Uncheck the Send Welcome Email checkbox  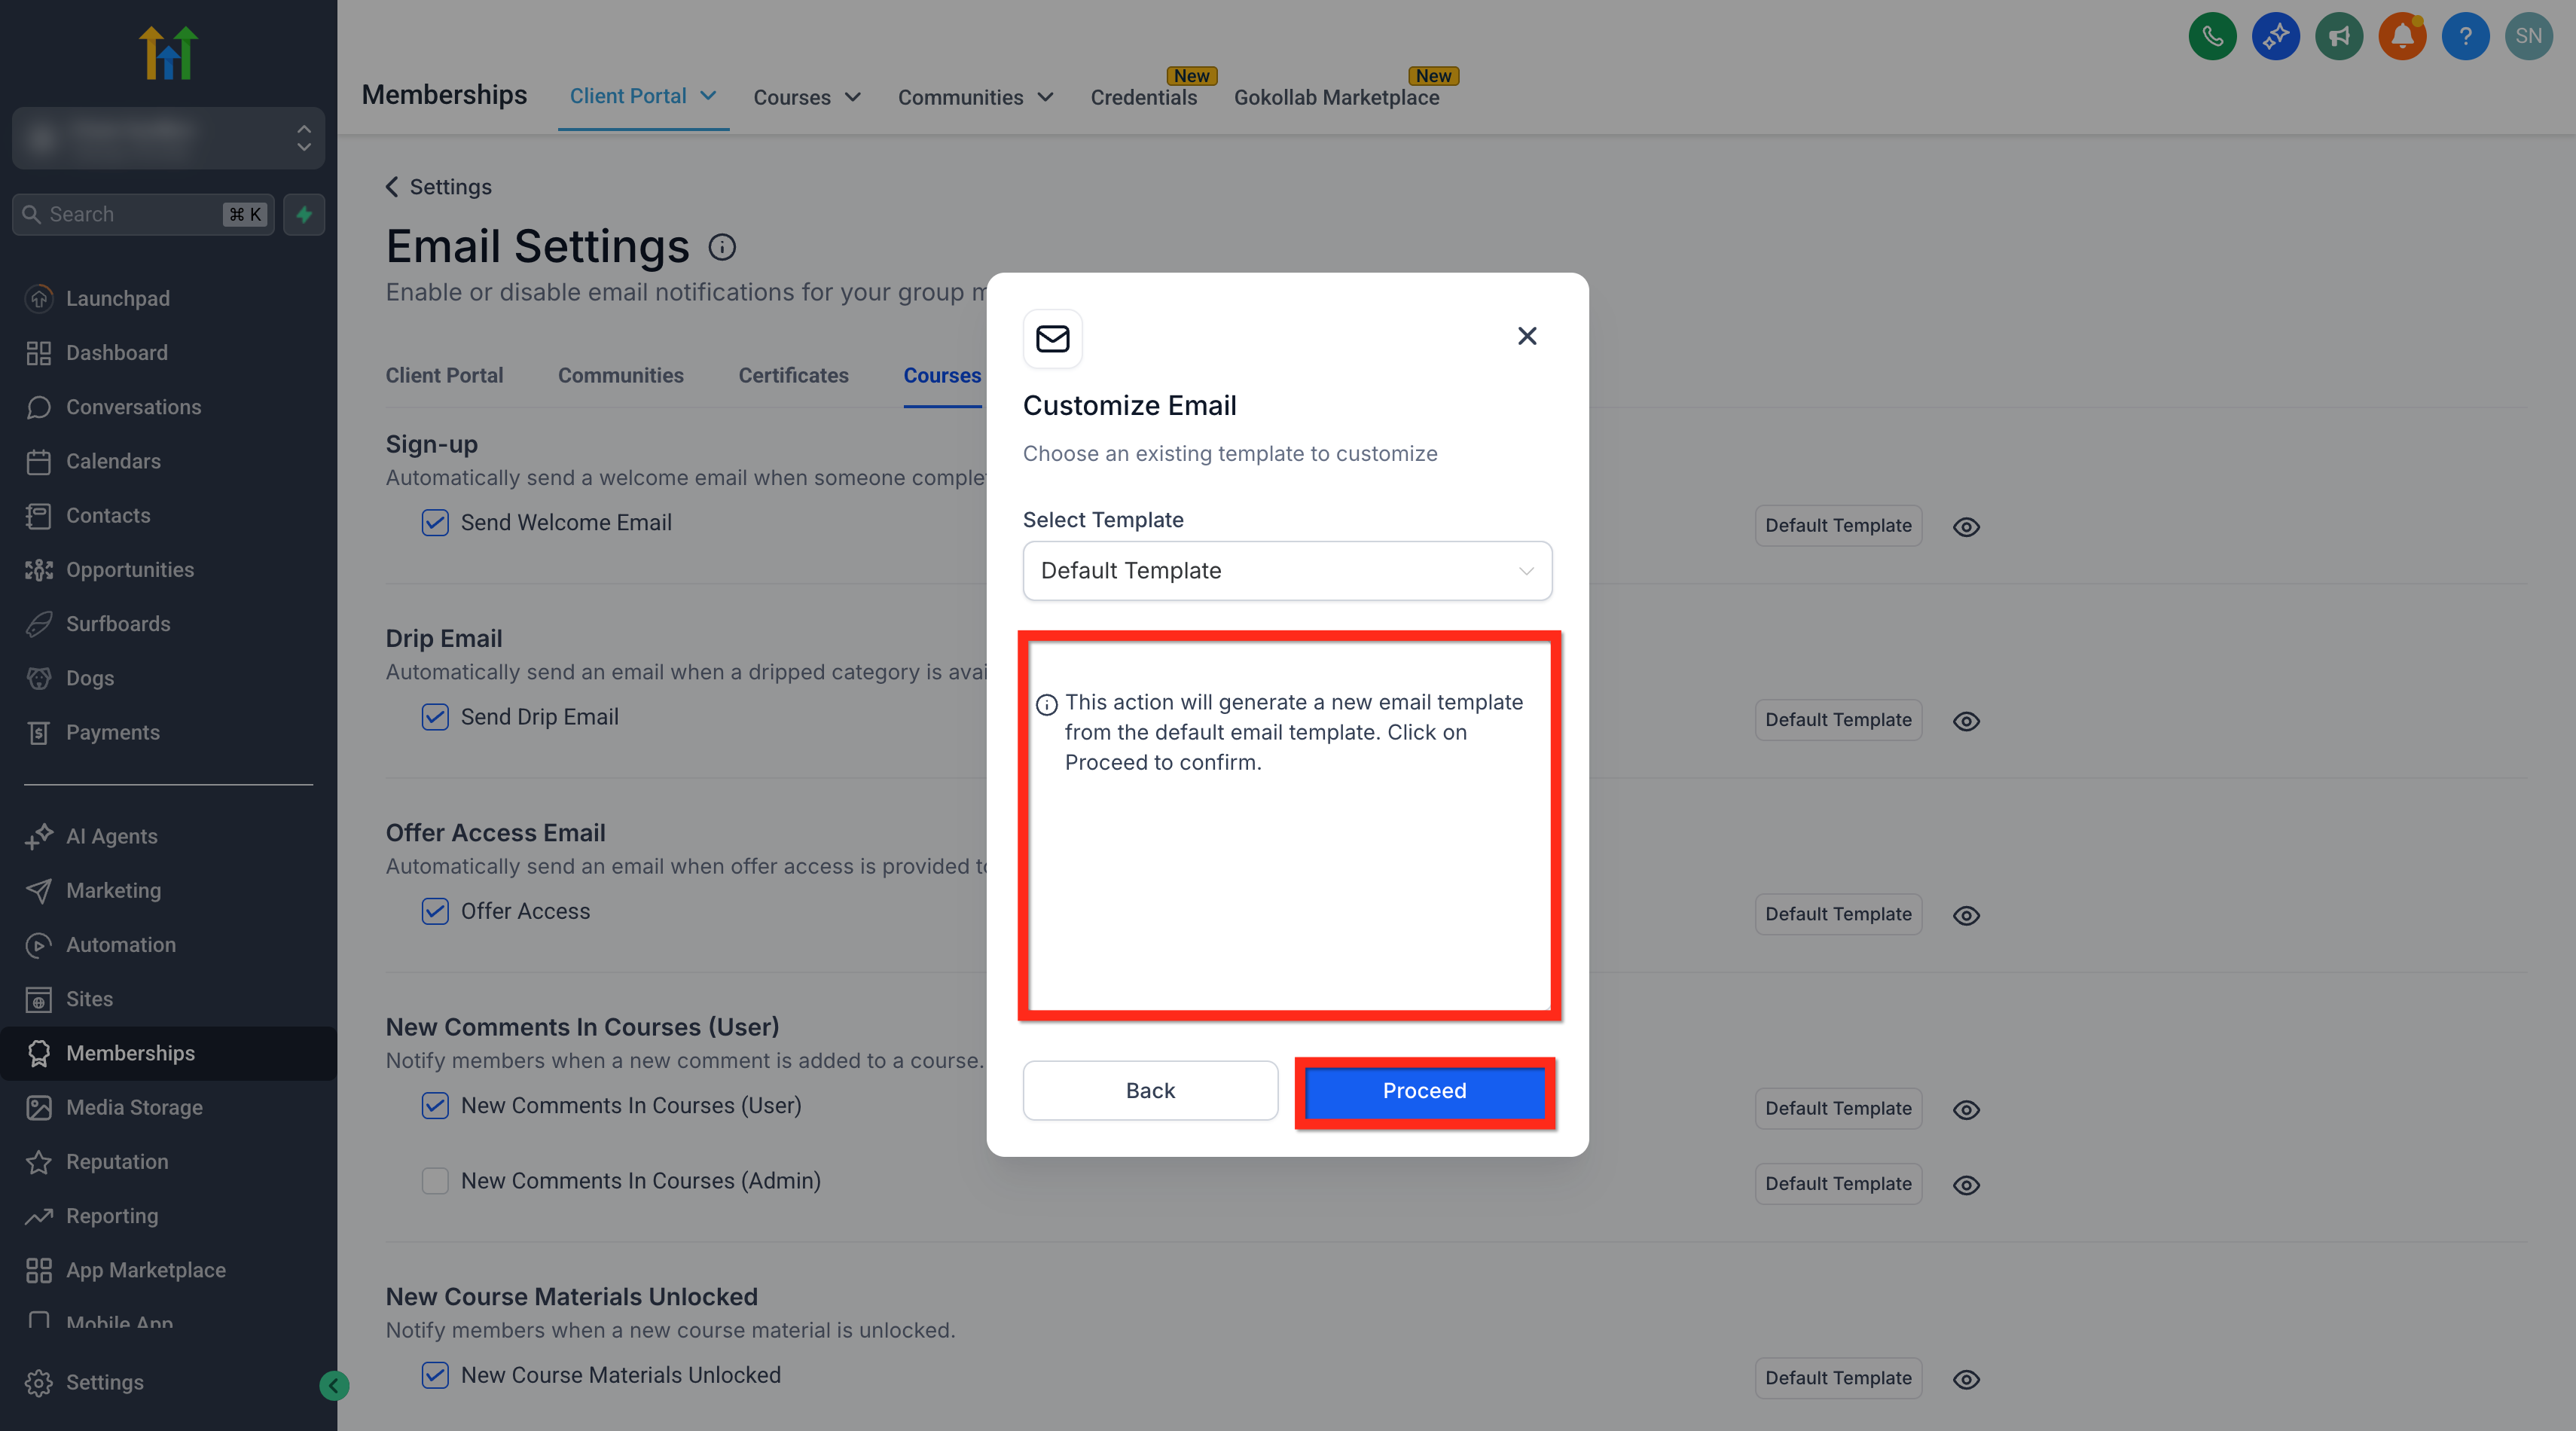(435, 522)
